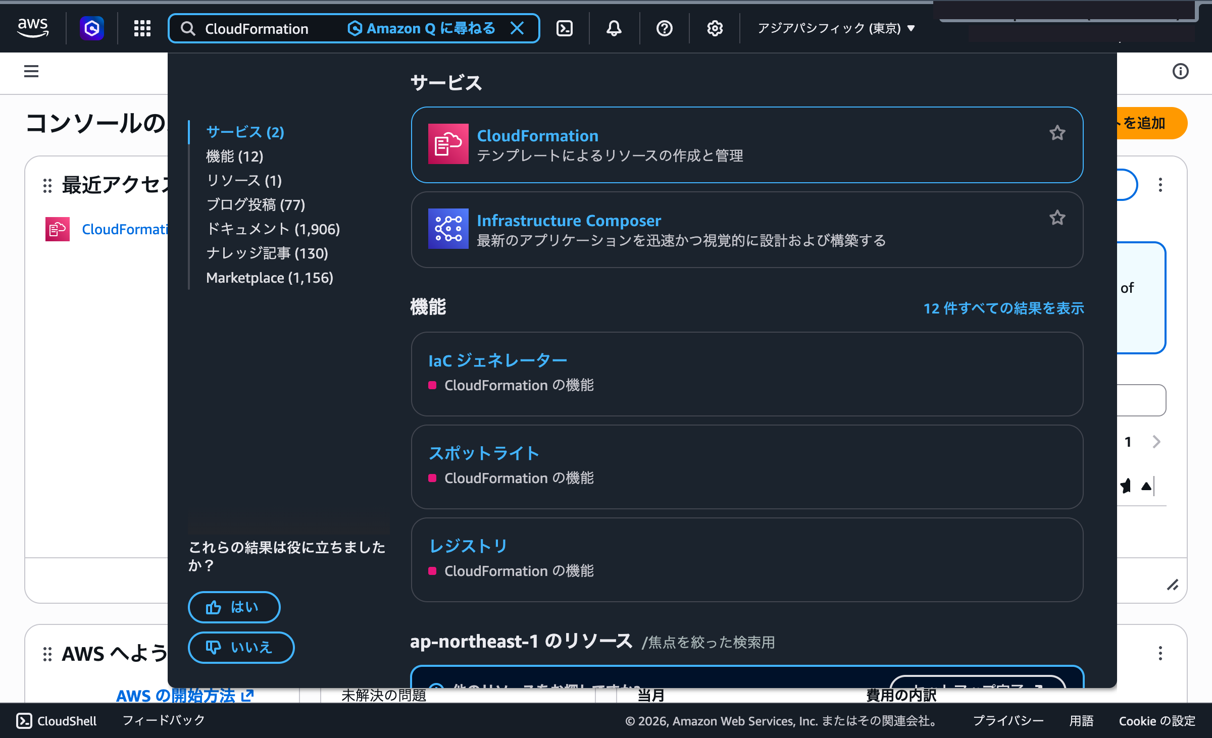Favorite Infrastructure Composer with the star
The width and height of the screenshot is (1212, 738).
pos(1057,218)
